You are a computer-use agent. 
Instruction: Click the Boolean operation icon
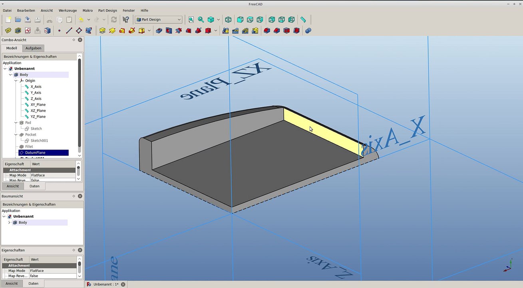308,30
